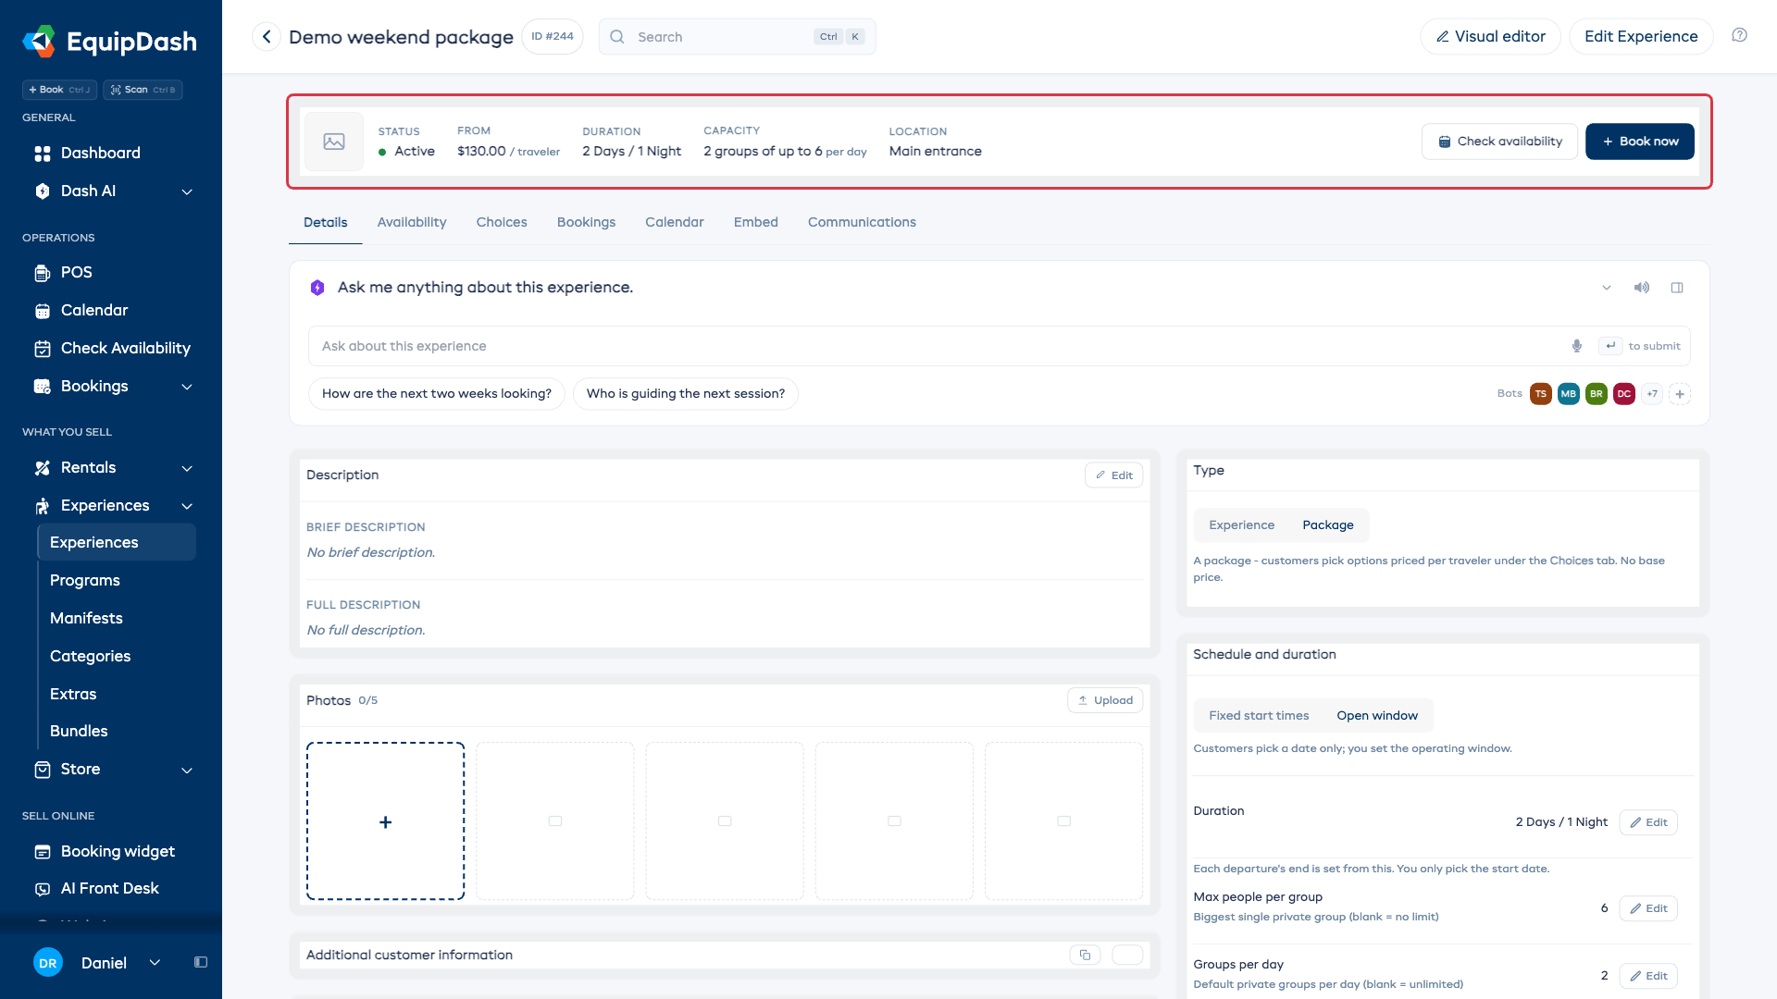Screen dimensions: 1777x999
Task: Choose Fixed start times schedule
Action: [1259, 716]
